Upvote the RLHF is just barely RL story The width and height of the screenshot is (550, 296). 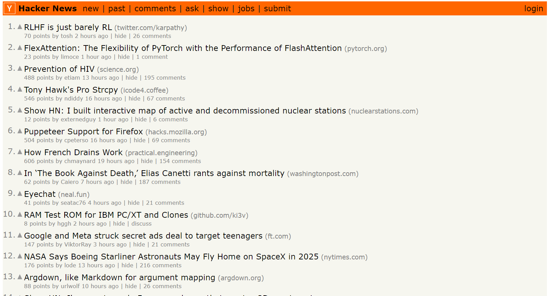20,27
